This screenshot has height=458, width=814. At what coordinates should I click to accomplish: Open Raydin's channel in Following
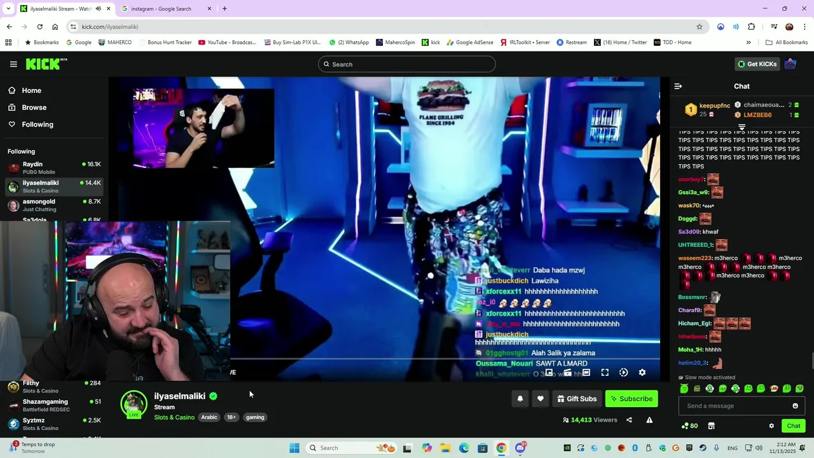(x=54, y=168)
